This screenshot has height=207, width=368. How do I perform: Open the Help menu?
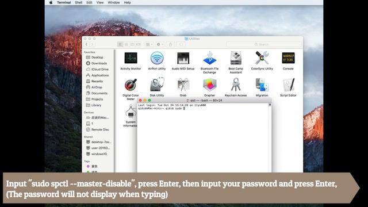(127, 2)
